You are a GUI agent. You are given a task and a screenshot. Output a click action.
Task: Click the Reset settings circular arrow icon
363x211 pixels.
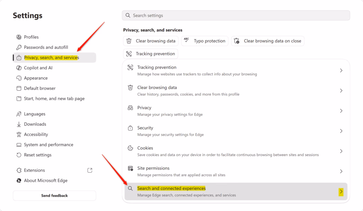click(x=19, y=155)
